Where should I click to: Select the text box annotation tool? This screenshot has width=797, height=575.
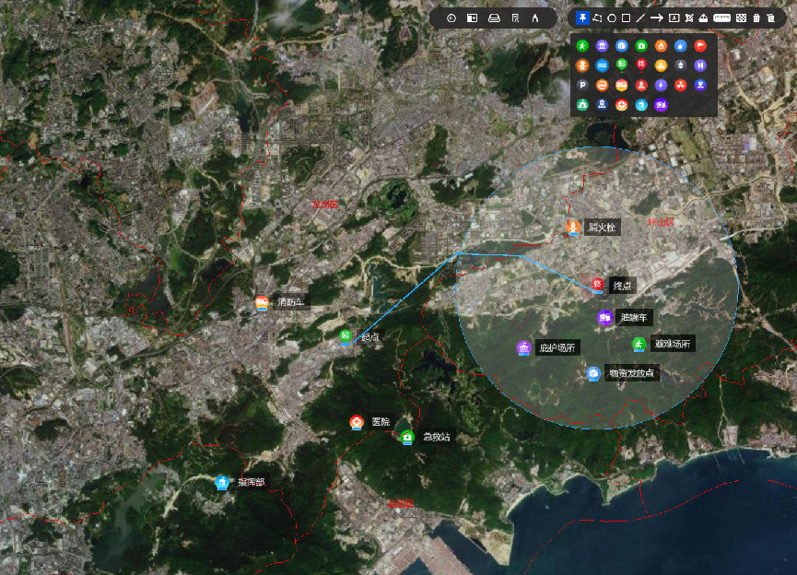pos(674,18)
